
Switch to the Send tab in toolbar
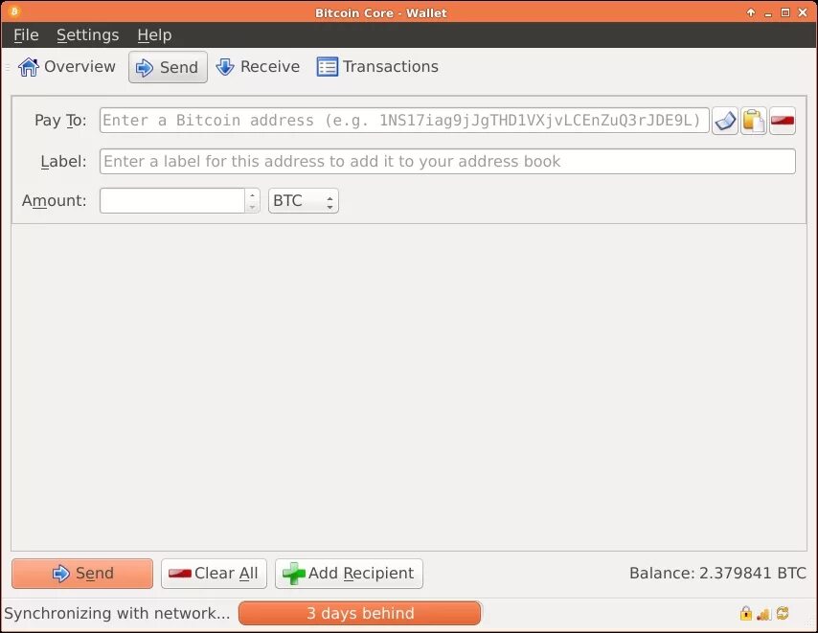pyautogui.click(x=168, y=67)
